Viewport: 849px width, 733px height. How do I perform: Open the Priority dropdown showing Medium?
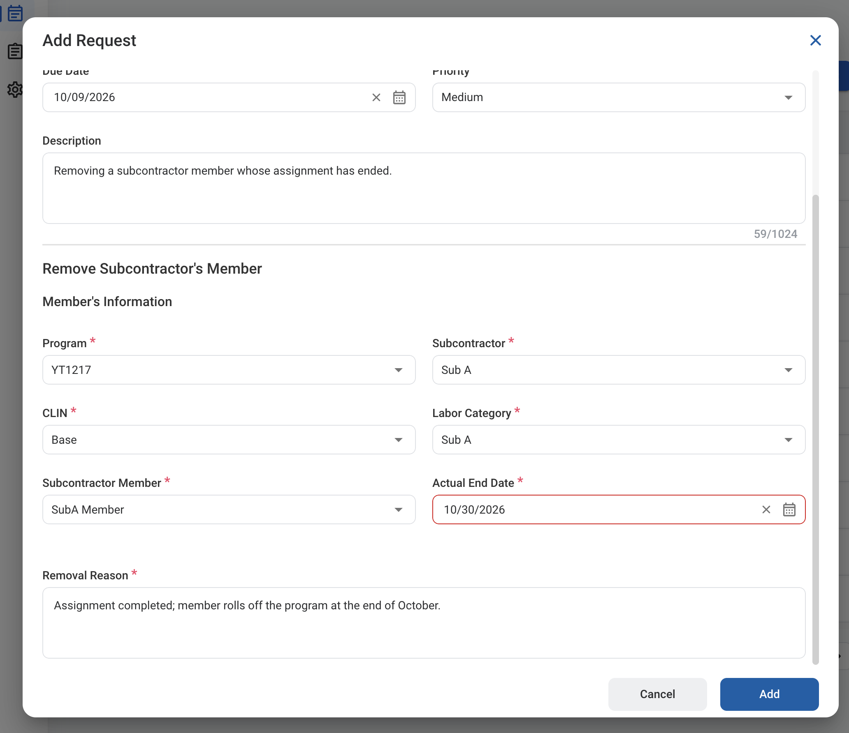point(619,97)
